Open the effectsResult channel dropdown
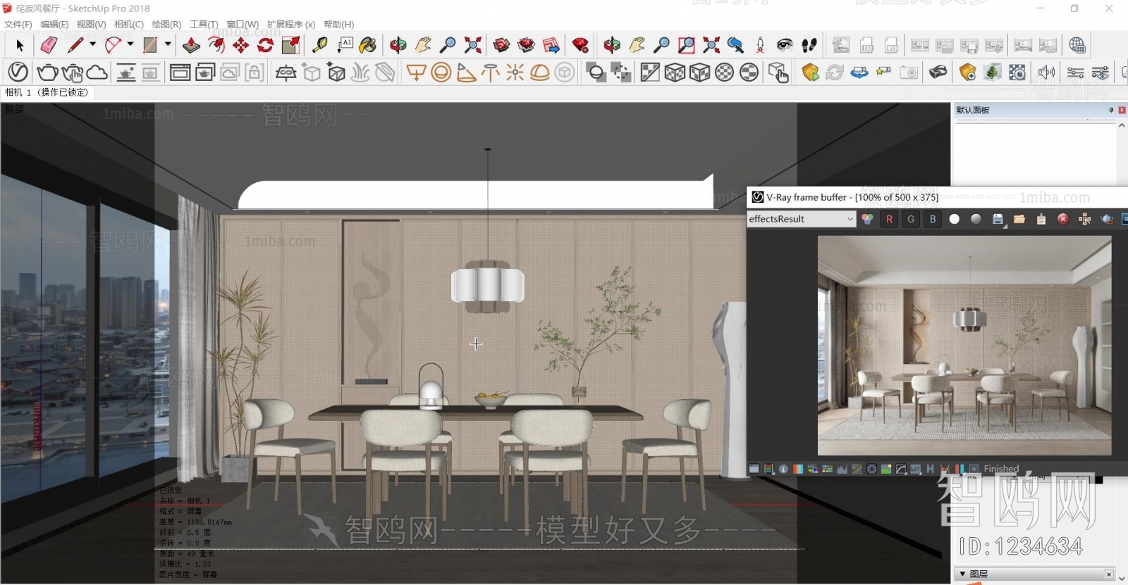The height and width of the screenshot is (585, 1128). click(802, 220)
